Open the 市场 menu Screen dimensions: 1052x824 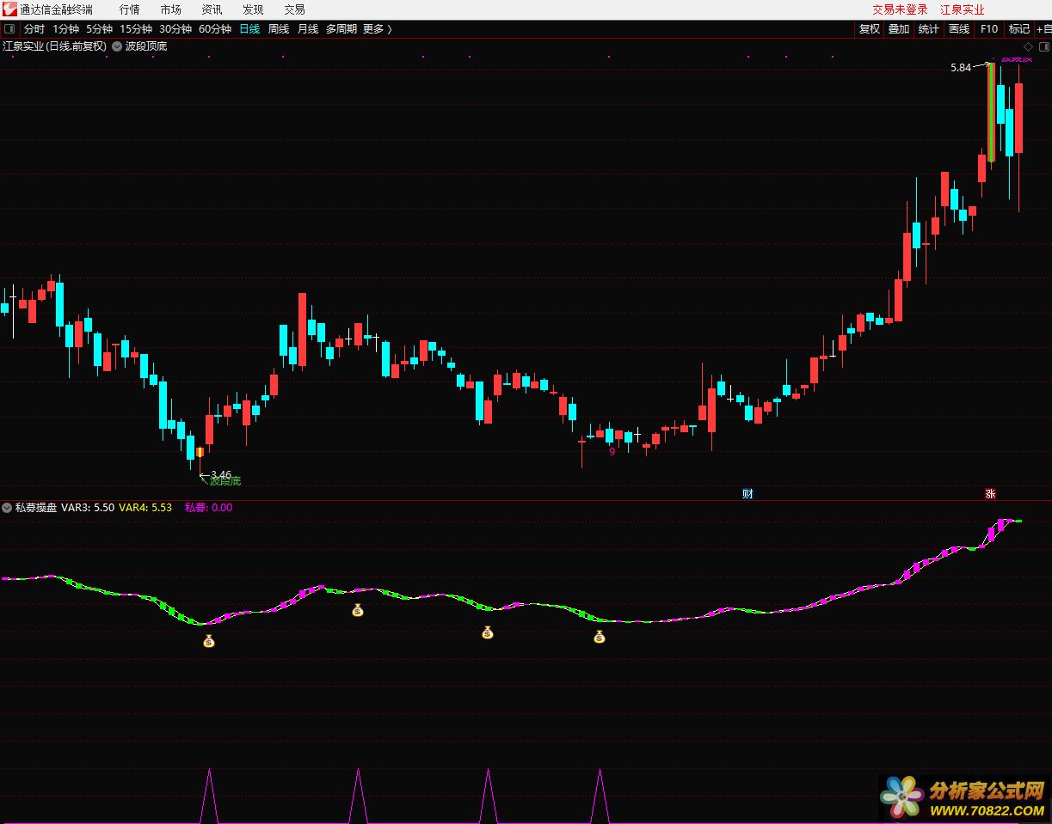tap(170, 9)
